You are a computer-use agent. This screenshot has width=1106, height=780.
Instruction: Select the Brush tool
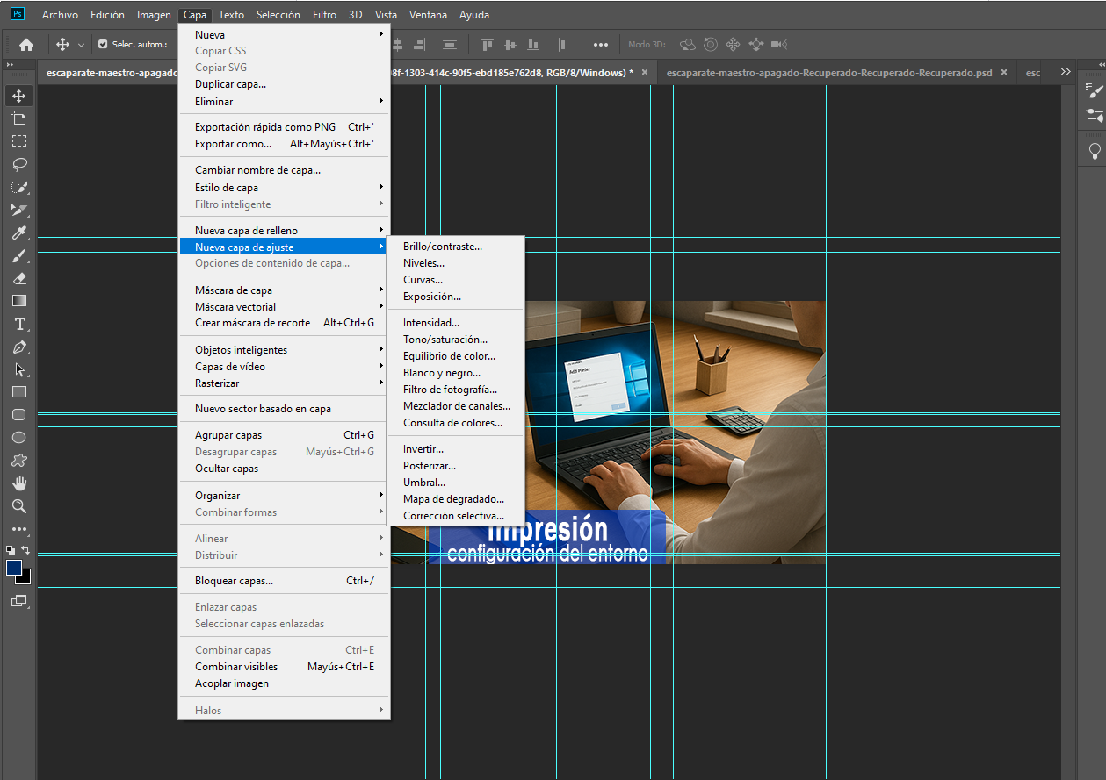pyautogui.click(x=18, y=255)
